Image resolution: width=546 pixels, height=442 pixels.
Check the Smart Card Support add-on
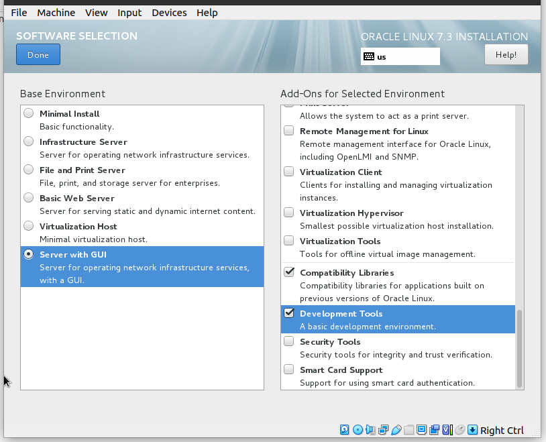point(288,369)
